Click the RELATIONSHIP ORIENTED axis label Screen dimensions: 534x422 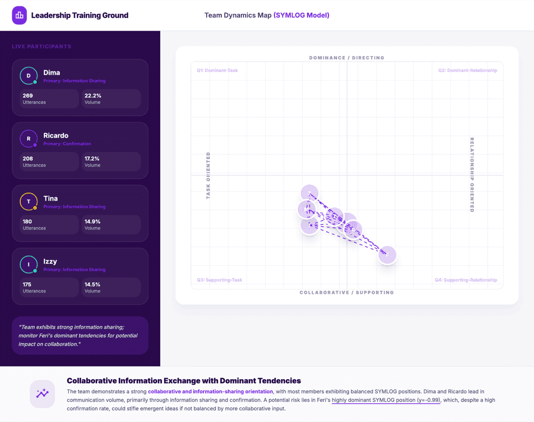coord(472,175)
